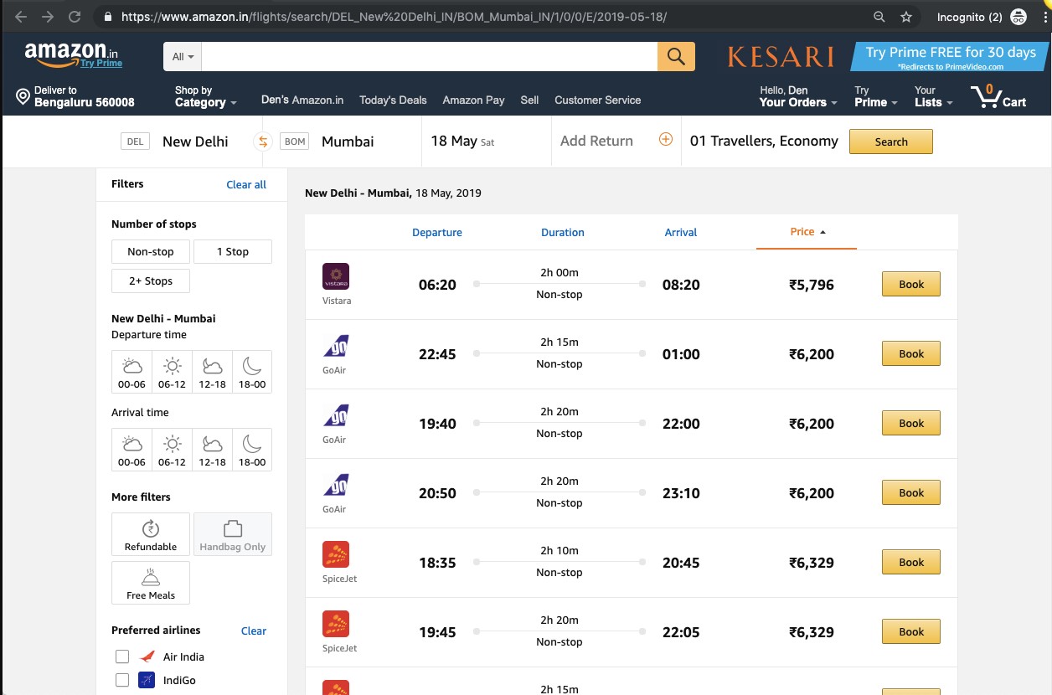Viewport: 1052px width, 695px height.
Task: Enable the Refundable filter
Action: click(151, 534)
